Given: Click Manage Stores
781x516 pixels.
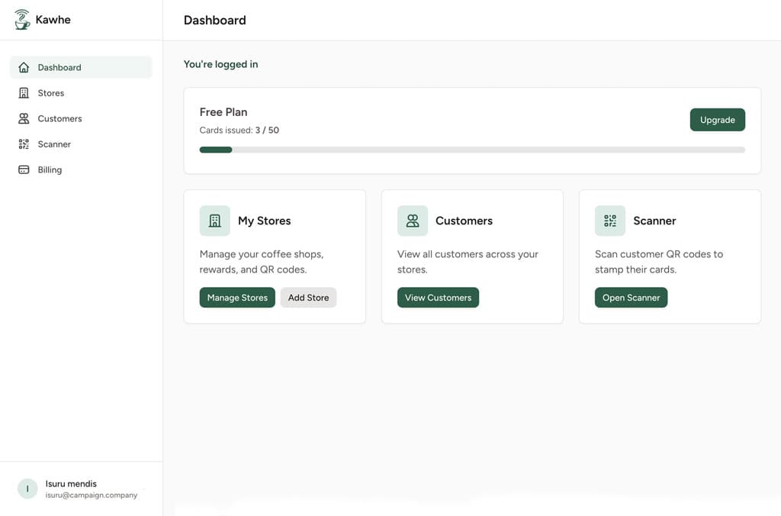Looking at the screenshot, I should [x=236, y=297].
